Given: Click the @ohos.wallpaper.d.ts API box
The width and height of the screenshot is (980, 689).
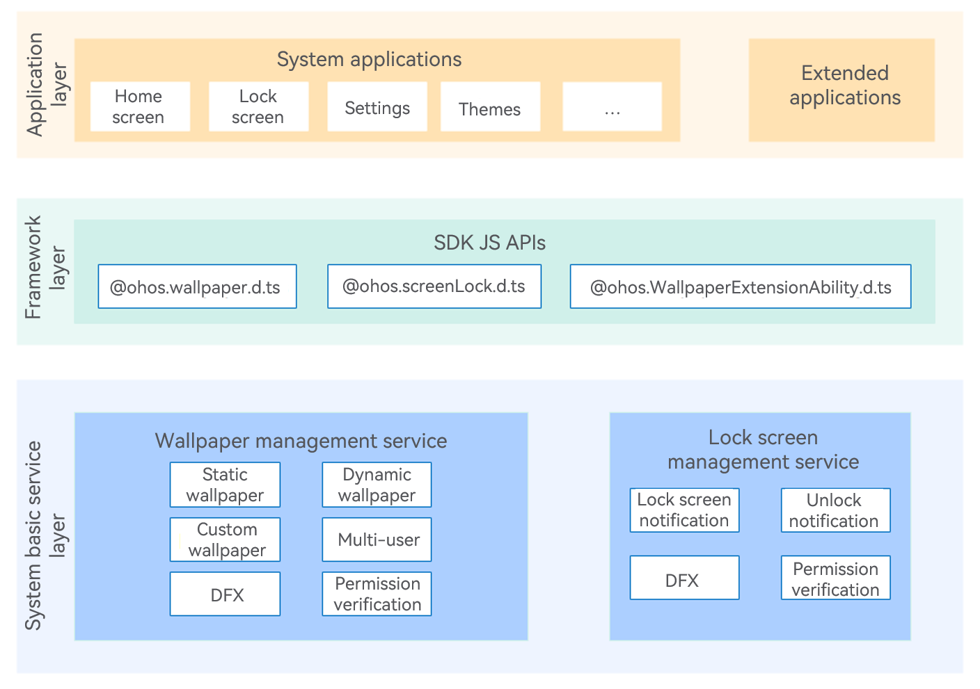Looking at the screenshot, I should coord(197,286).
